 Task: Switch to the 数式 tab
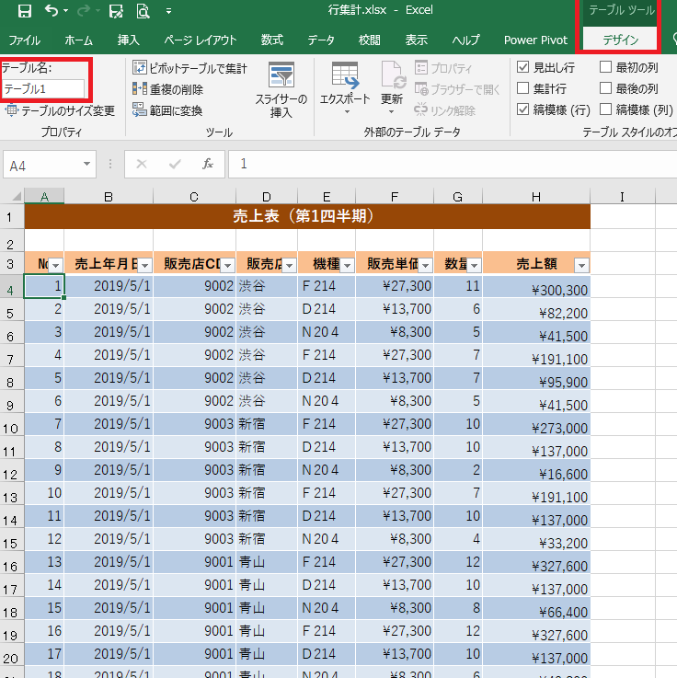click(272, 40)
